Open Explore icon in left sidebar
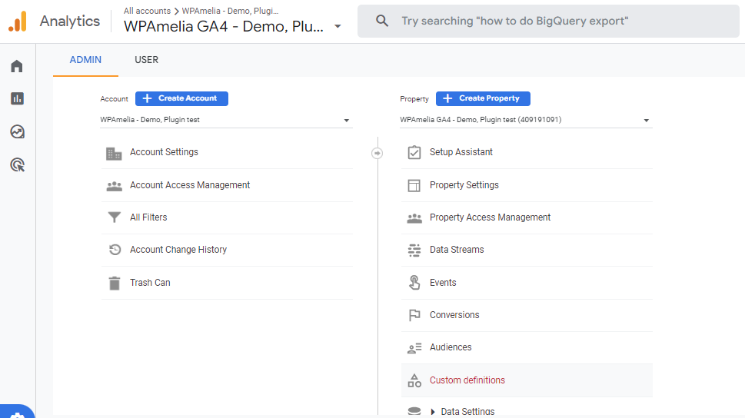The width and height of the screenshot is (745, 418). coord(17,131)
